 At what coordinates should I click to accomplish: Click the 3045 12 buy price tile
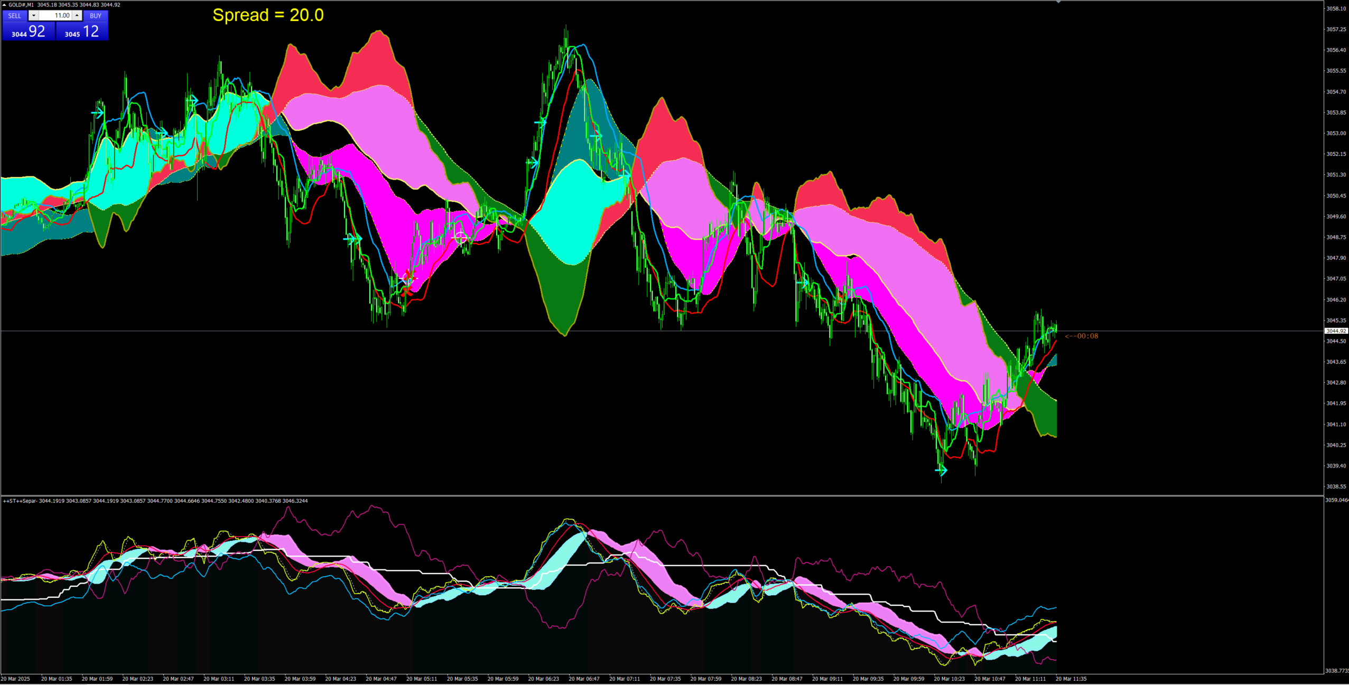(82, 32)
